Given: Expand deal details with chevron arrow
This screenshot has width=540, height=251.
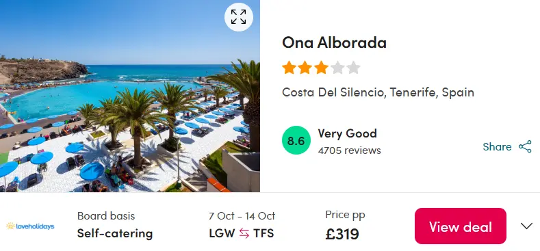Looking at the screenshot, I should (526, 226).
